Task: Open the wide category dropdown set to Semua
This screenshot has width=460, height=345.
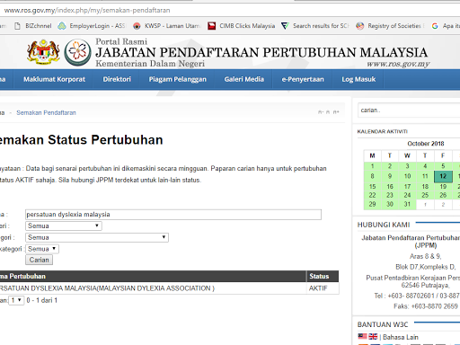Action: (x=97, y=237)
